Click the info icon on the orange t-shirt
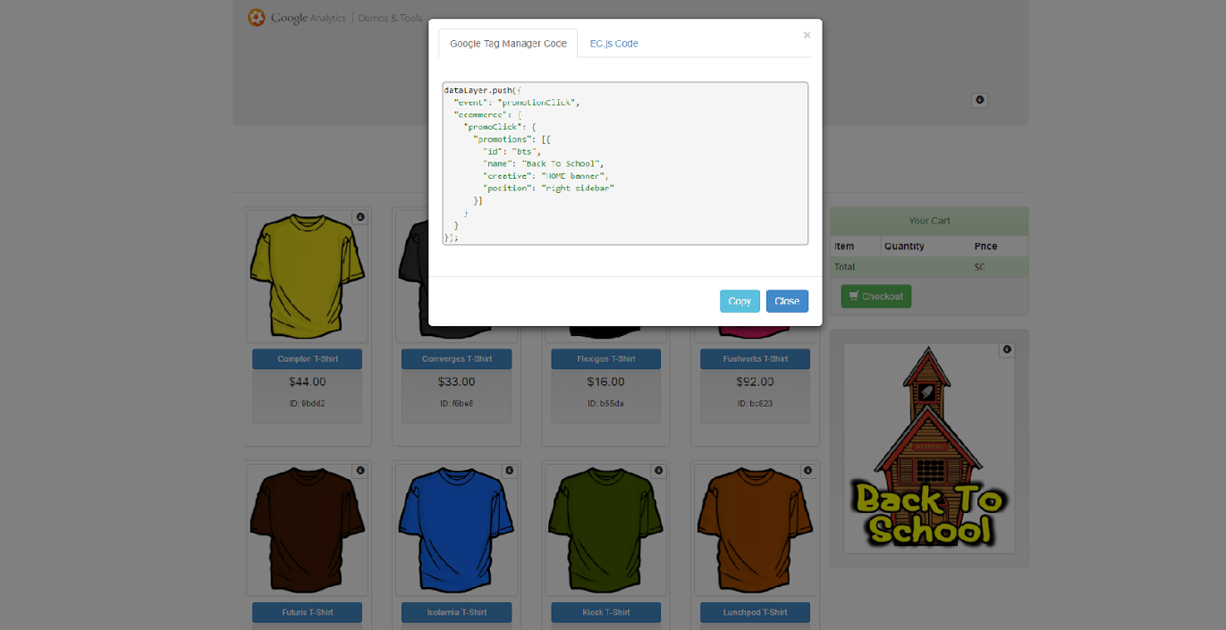1226x630 pixels. (807, 470)
